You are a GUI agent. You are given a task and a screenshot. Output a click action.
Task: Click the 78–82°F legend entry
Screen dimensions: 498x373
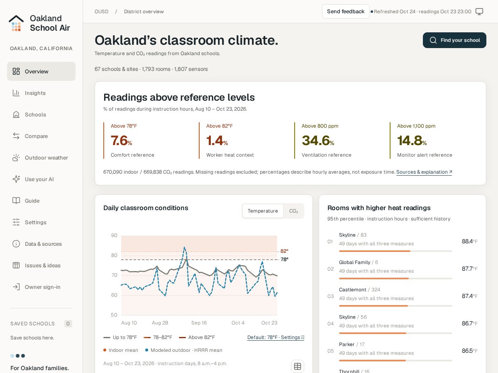[158, 337]
